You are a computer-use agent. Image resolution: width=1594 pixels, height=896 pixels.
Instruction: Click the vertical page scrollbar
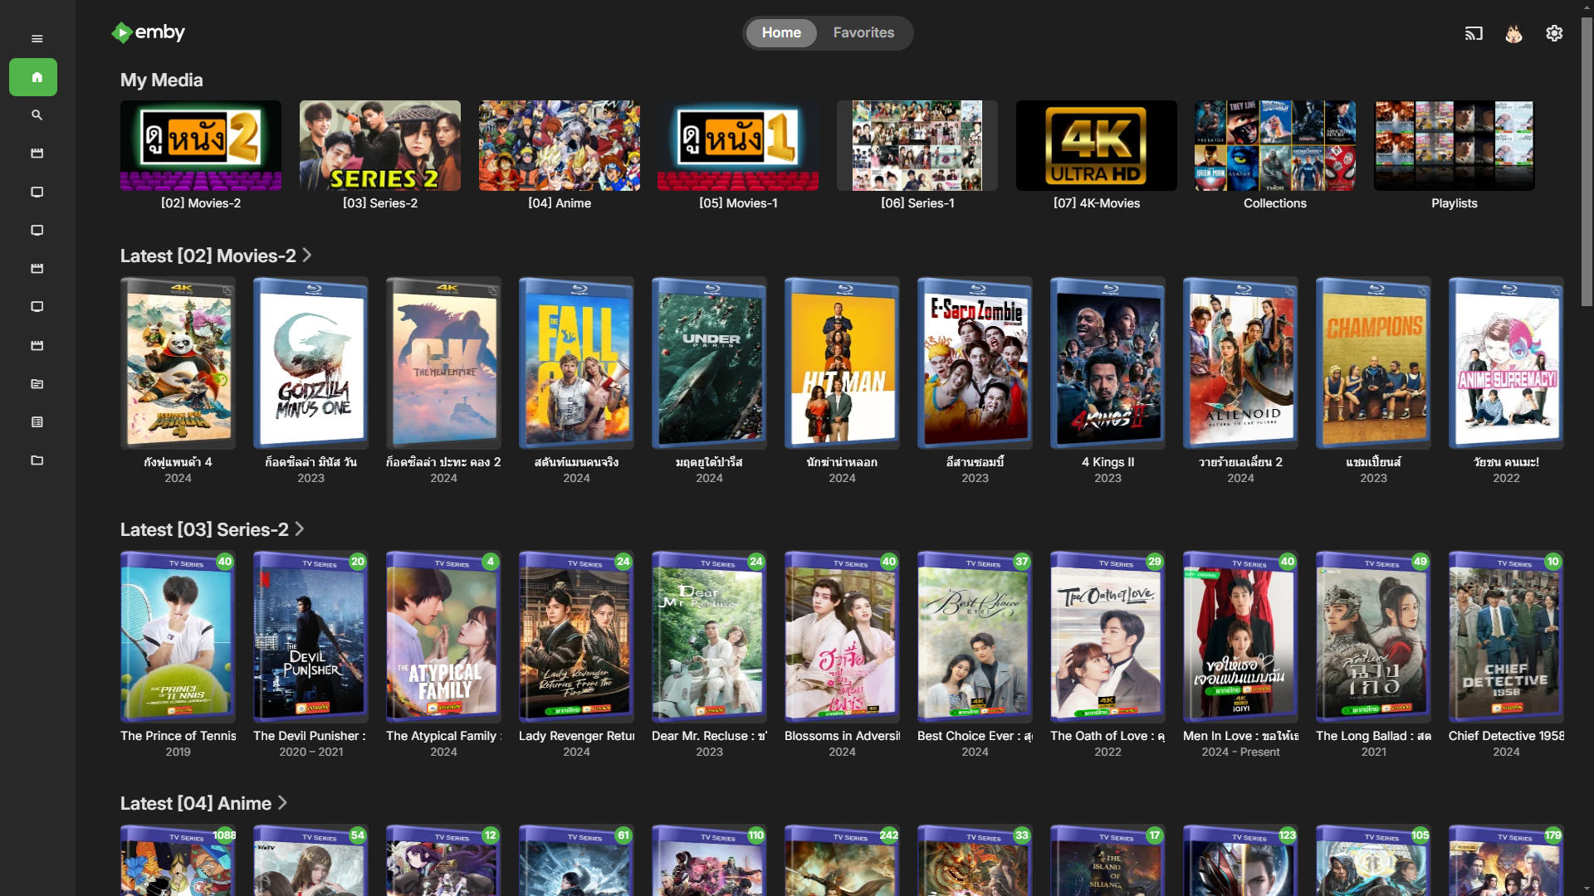coord(1587,162)
